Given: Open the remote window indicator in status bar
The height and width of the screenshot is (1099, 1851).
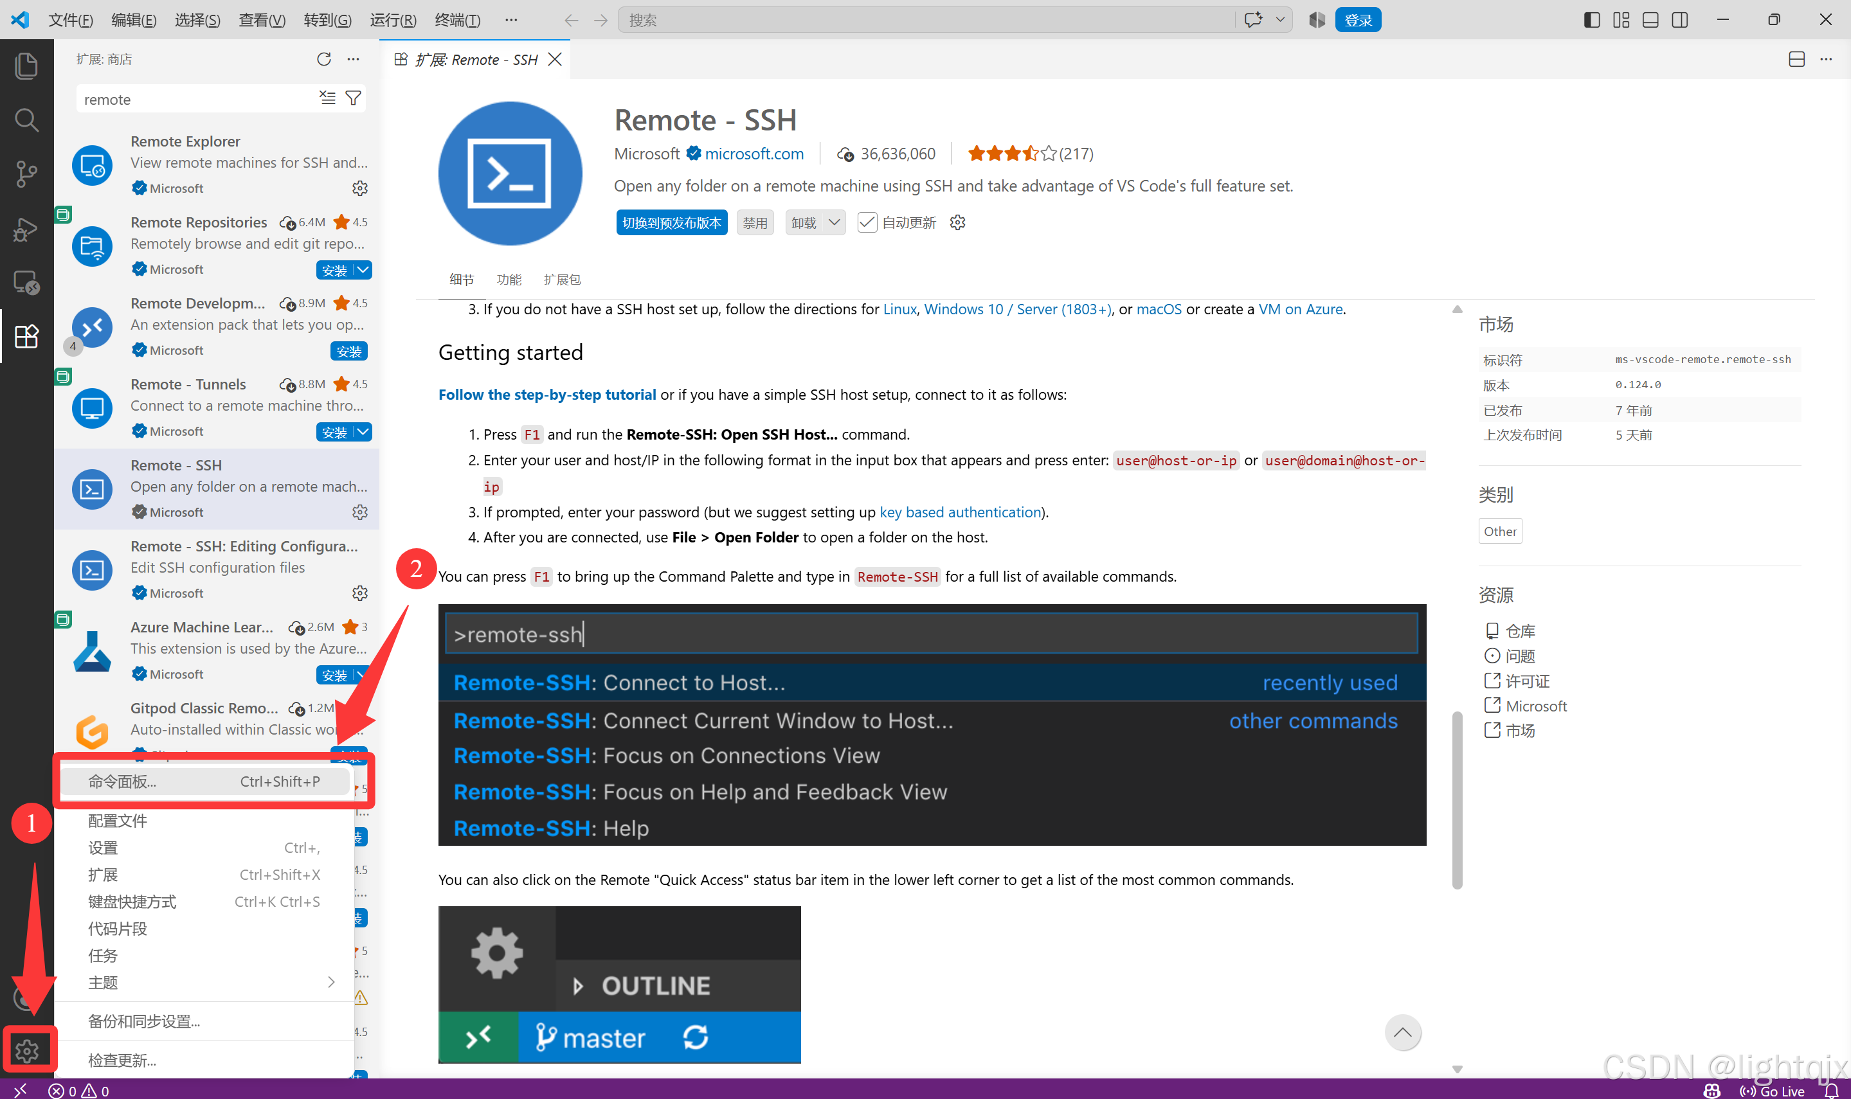Looking at the screenshot, I should point(20,1090).
